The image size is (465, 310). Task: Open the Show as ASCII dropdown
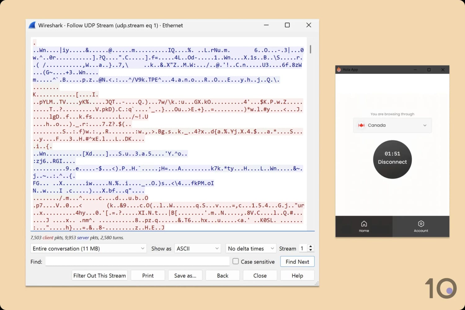tap(197, 248)
